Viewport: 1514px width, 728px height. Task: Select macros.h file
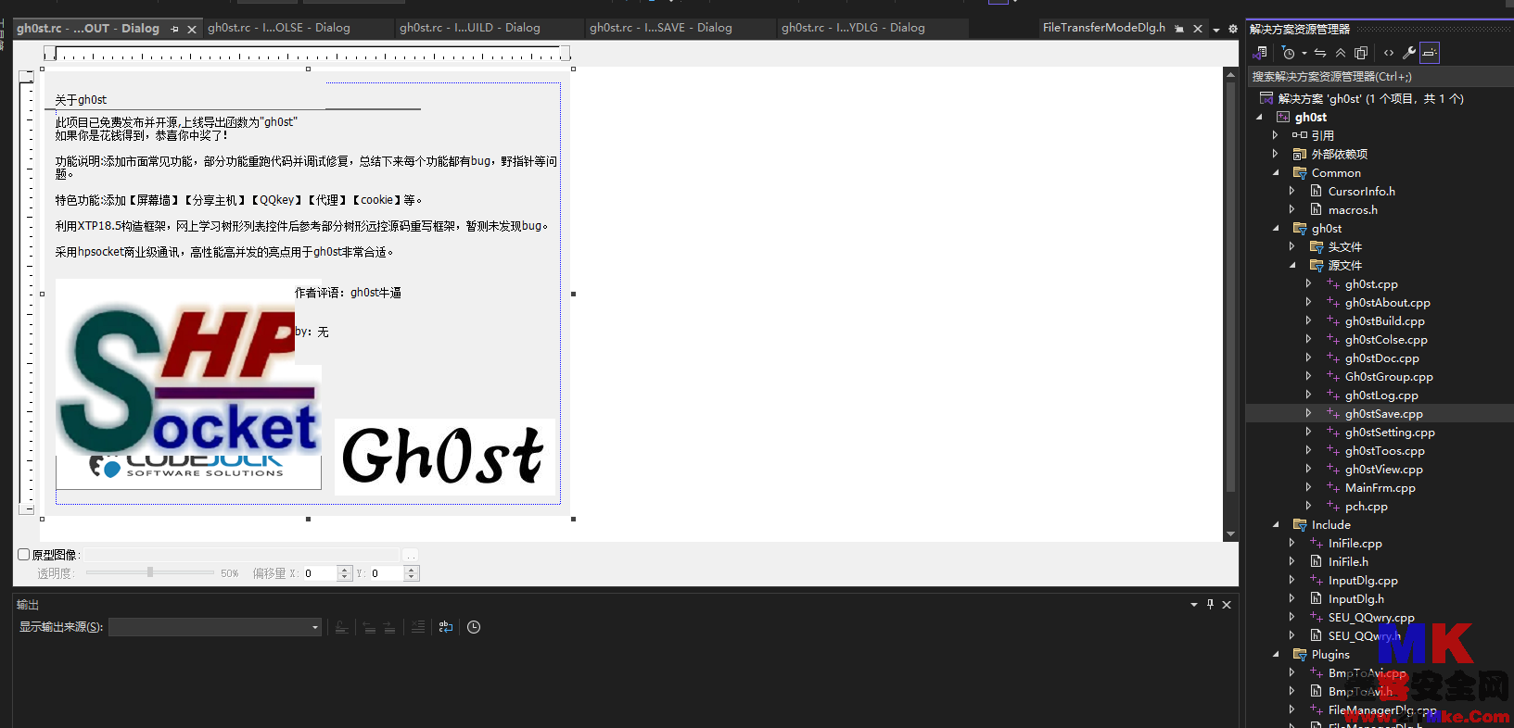[1353, 210]
